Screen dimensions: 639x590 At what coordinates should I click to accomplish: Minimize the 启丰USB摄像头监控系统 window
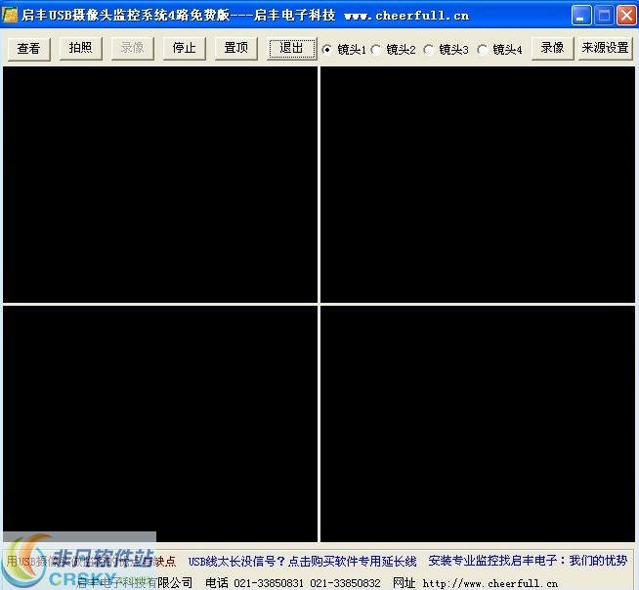581,16
